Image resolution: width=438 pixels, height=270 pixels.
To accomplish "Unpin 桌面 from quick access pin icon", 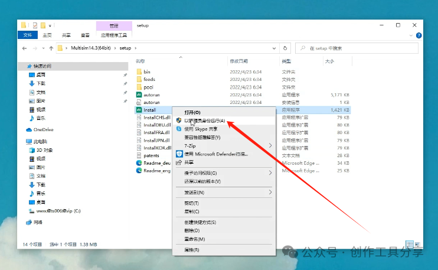I will 125,75.
